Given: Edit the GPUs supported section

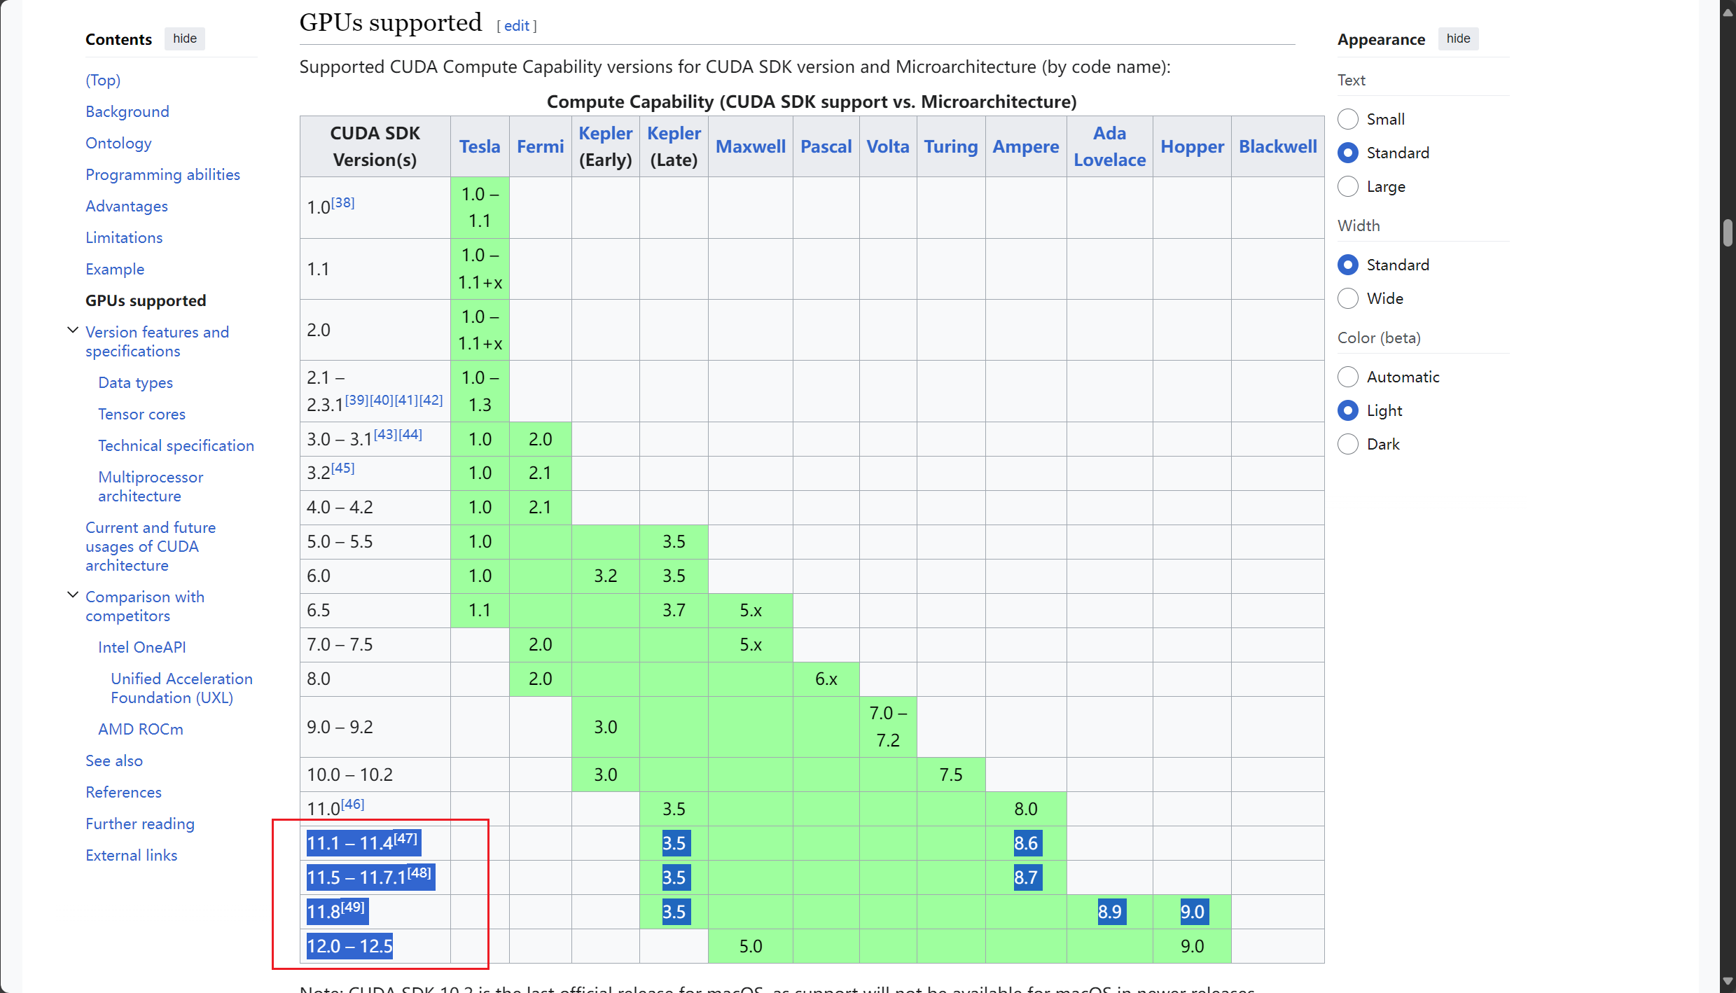Looking at the screenshot, I should pos(516,26).
